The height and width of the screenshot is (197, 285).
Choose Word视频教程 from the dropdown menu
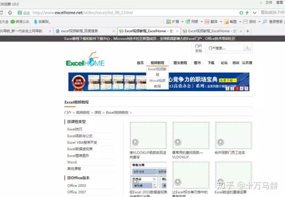click(x=158, y=83)
